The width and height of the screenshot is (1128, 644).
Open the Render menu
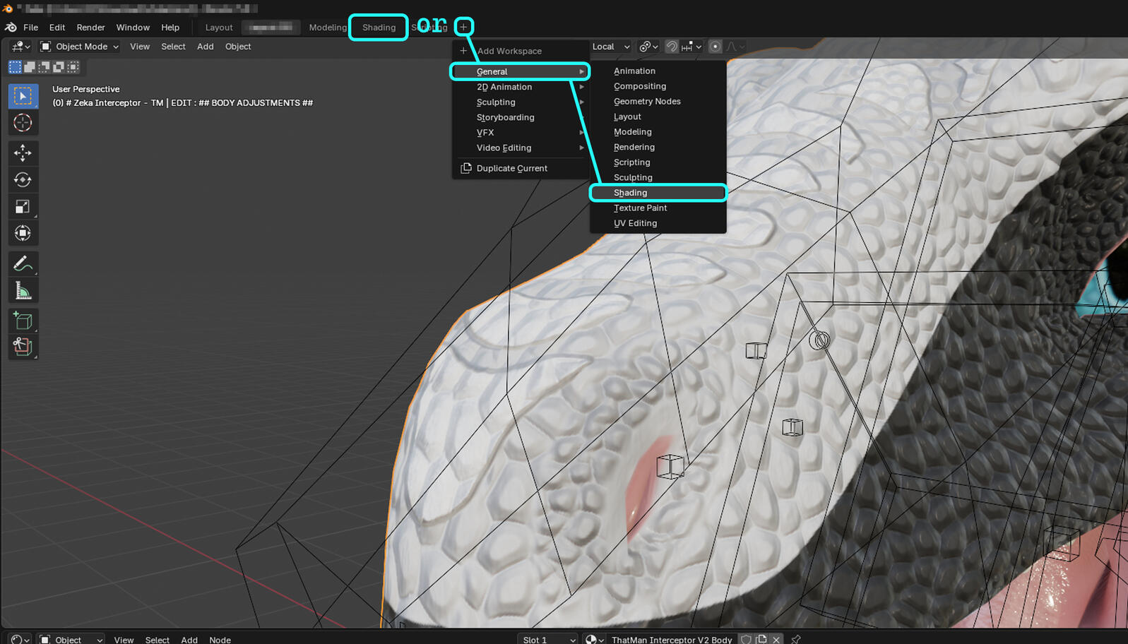[90, 28]
